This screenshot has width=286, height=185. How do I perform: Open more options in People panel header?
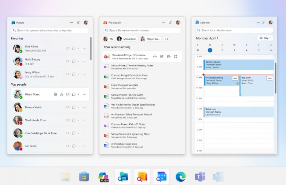[71, 22]
